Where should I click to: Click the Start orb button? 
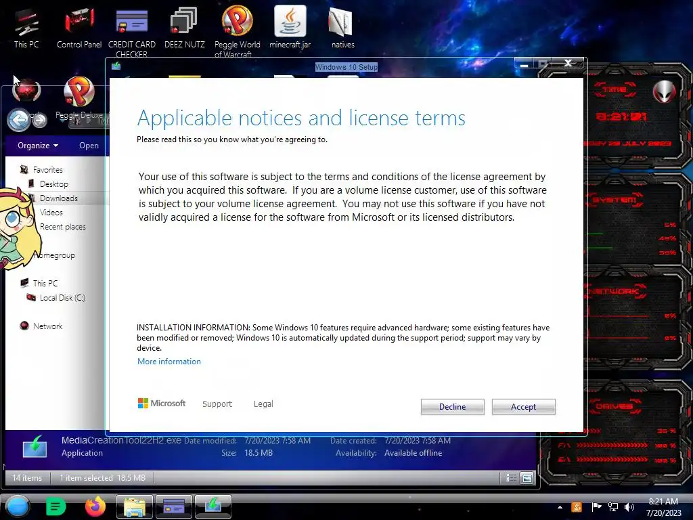tap(18, 506)
